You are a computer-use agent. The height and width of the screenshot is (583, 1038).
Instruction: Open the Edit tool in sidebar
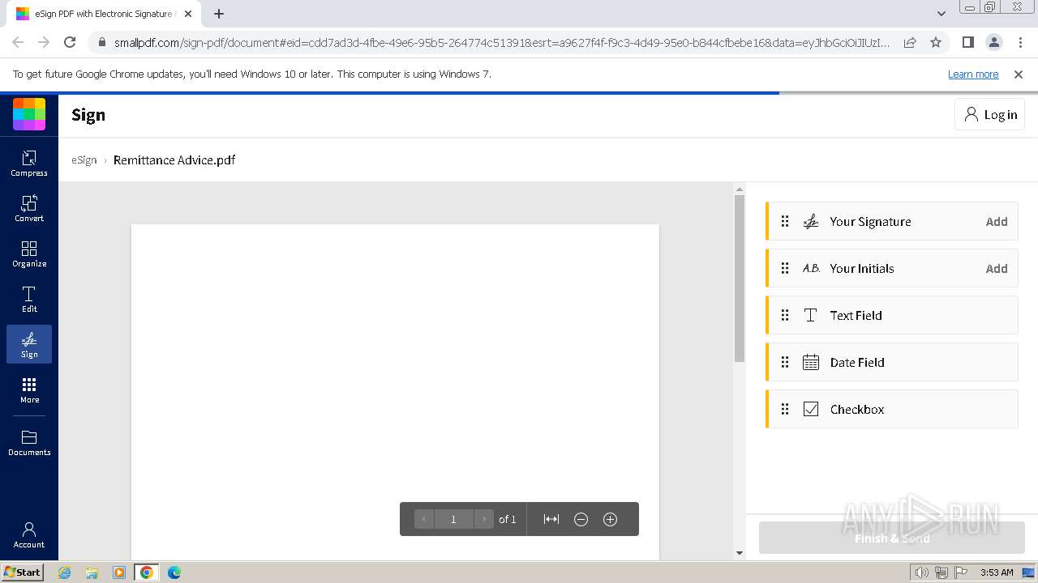(29, 299)
